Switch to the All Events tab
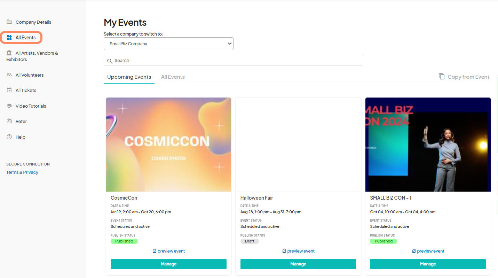The image size is (498, 278). click(x=173, y=77)
